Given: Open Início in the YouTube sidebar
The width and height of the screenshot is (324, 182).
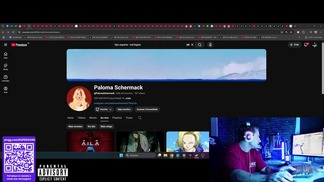Looking at the screenshot, I should (6, 55).
